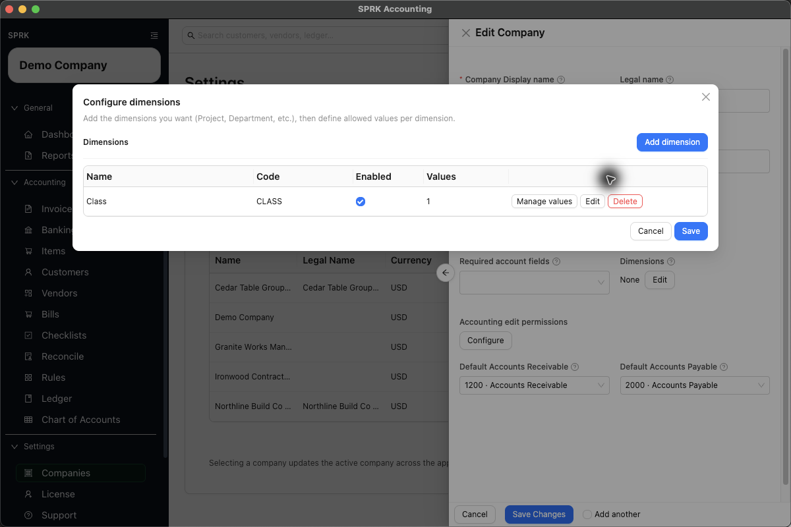Click the search magnifier icon

click(x=190, y=36)
